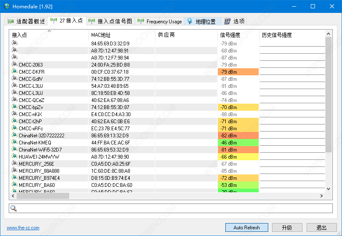Viewport: 342px width, 236px height.
Task: Click right arrow of horizontal scrollbar
Action: (x=321, y=196)
